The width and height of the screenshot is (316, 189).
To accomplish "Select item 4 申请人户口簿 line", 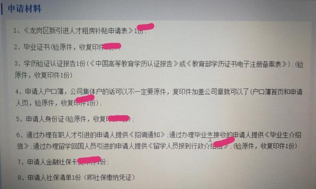I will 159,97.
